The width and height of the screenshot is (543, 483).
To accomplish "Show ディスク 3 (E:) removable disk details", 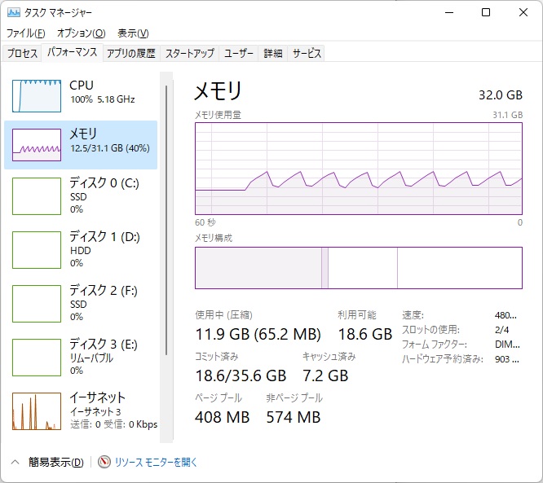I will pos(37,357).
